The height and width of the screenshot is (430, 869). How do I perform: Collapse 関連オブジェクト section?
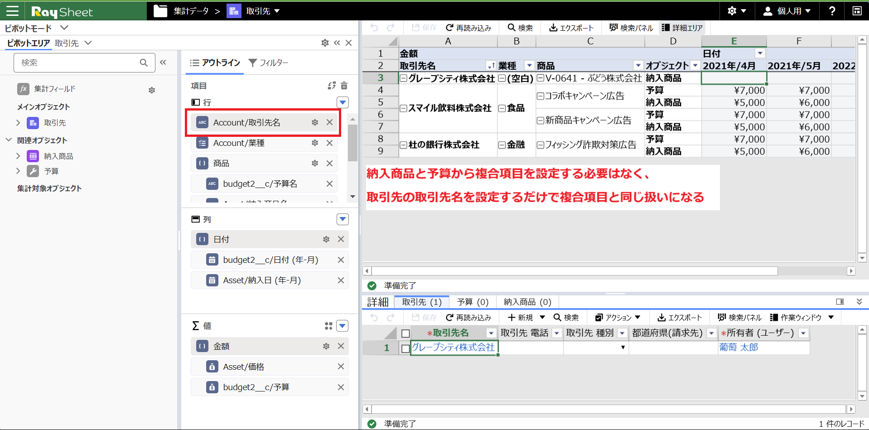[x=9, y=140]
